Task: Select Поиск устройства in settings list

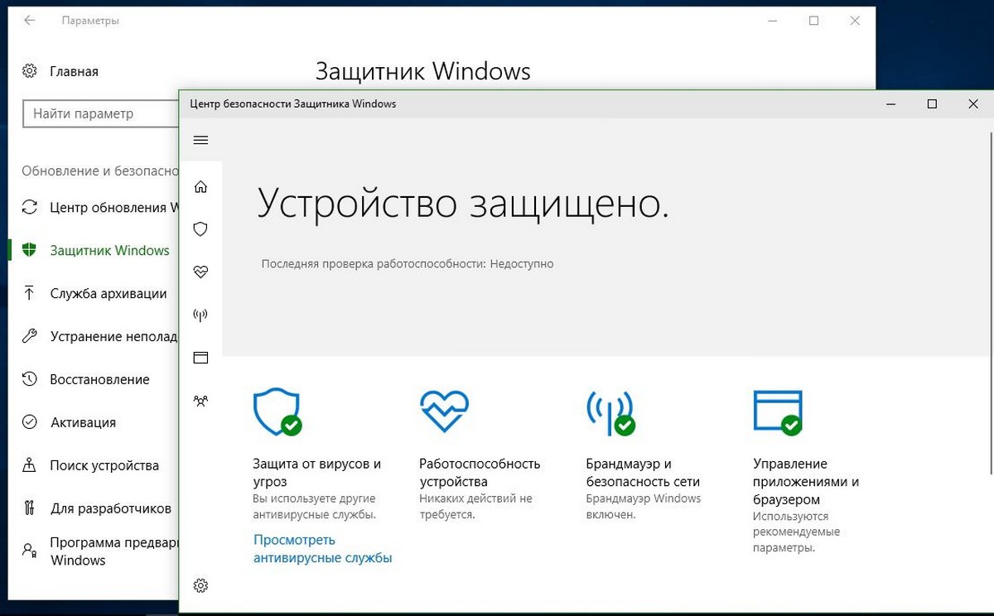Action: 104,465
